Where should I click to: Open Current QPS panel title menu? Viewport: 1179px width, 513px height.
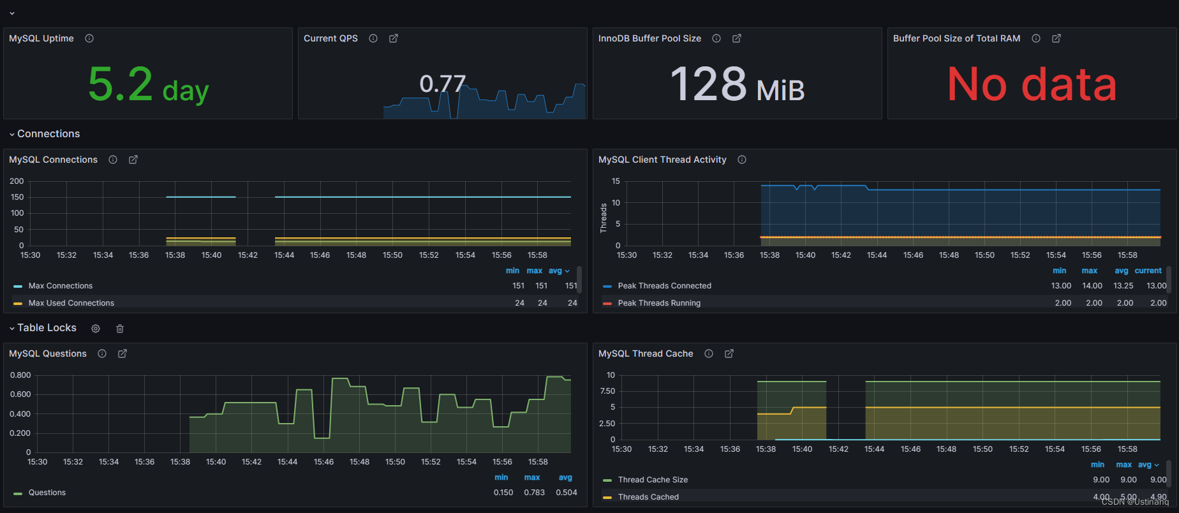tap(330, 38)
